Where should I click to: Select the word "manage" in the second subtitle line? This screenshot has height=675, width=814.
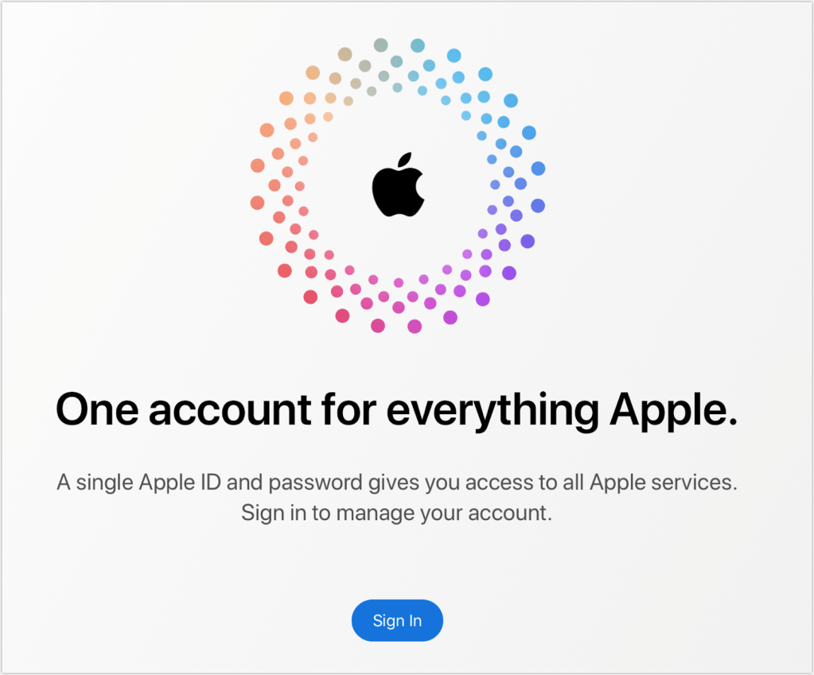coord(375,514)
